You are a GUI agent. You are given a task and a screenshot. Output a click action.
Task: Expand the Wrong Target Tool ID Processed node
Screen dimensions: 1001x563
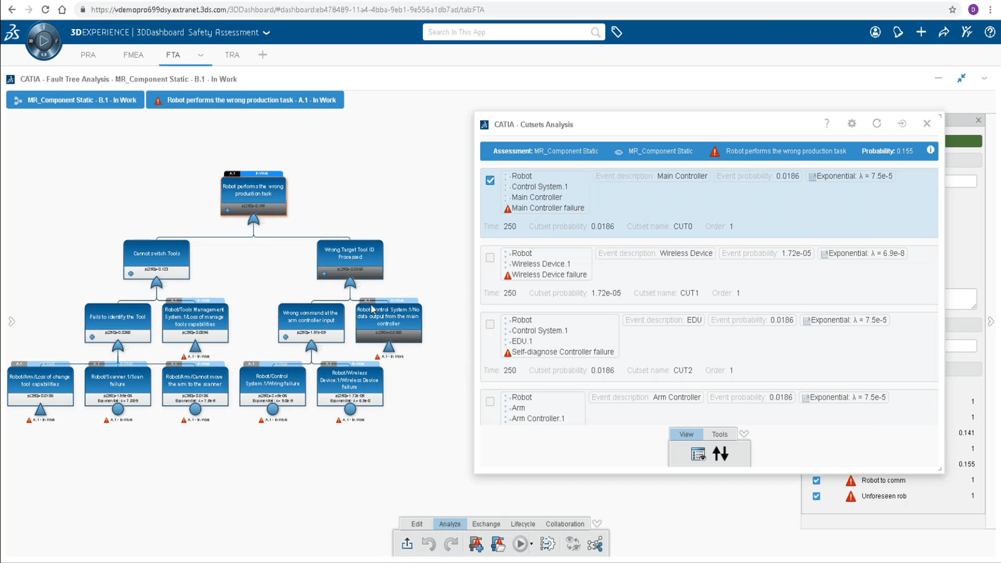point(324,274)
